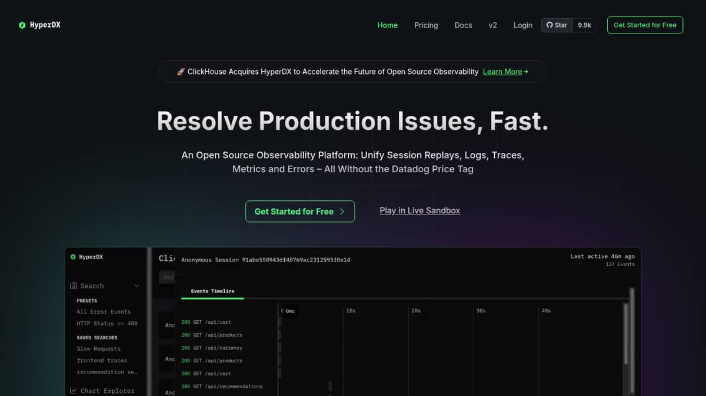This screenshot has width=706, height=396.
Task: Select the All Error Events preset
Action: pyautogui.click(x=104, y=312)
